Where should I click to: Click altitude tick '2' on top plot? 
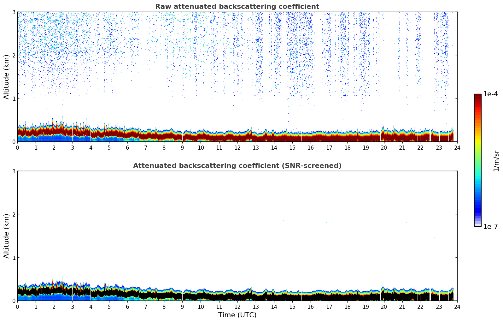[14, 55]
